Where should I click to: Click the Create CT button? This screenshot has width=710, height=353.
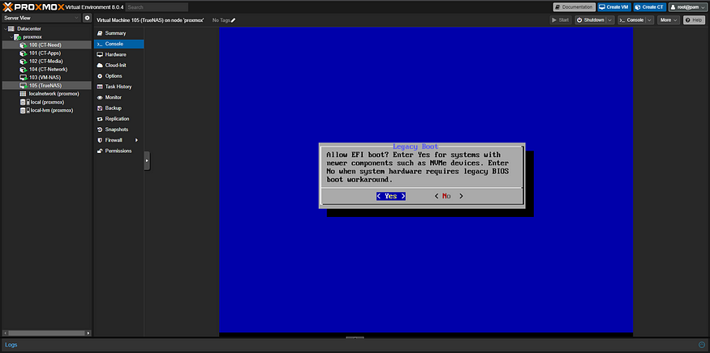[x=650, y=7]
